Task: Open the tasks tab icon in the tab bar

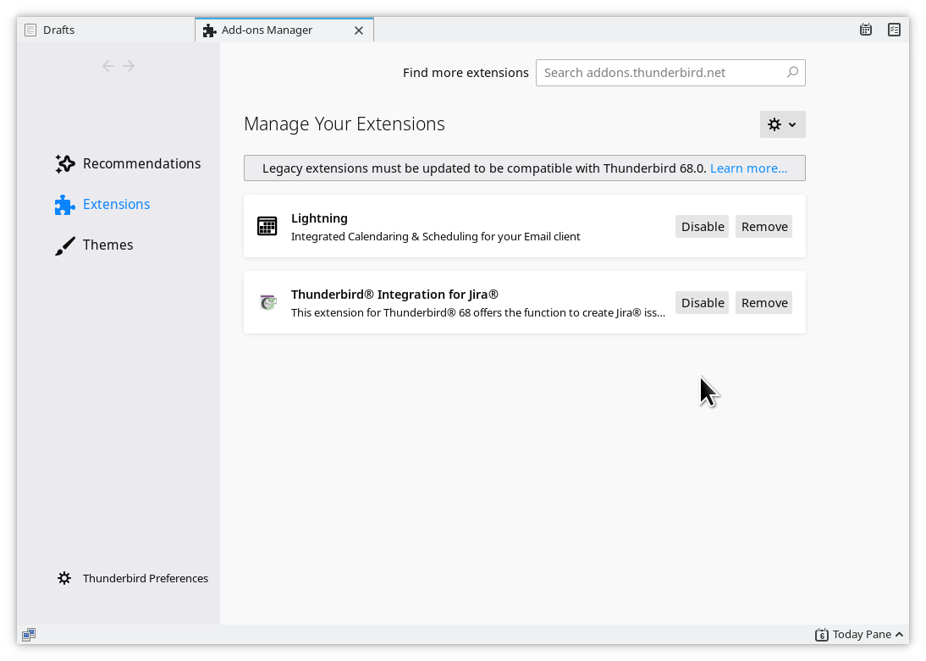Action: point(894,30)
